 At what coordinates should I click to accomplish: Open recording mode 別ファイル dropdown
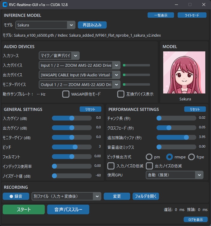[x=66, y=196]
